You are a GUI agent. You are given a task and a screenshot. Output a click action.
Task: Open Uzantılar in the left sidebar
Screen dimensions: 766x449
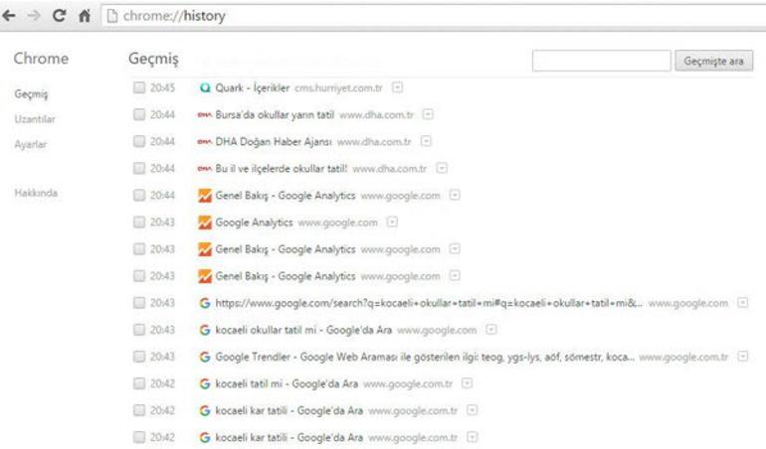click(34, 119)
